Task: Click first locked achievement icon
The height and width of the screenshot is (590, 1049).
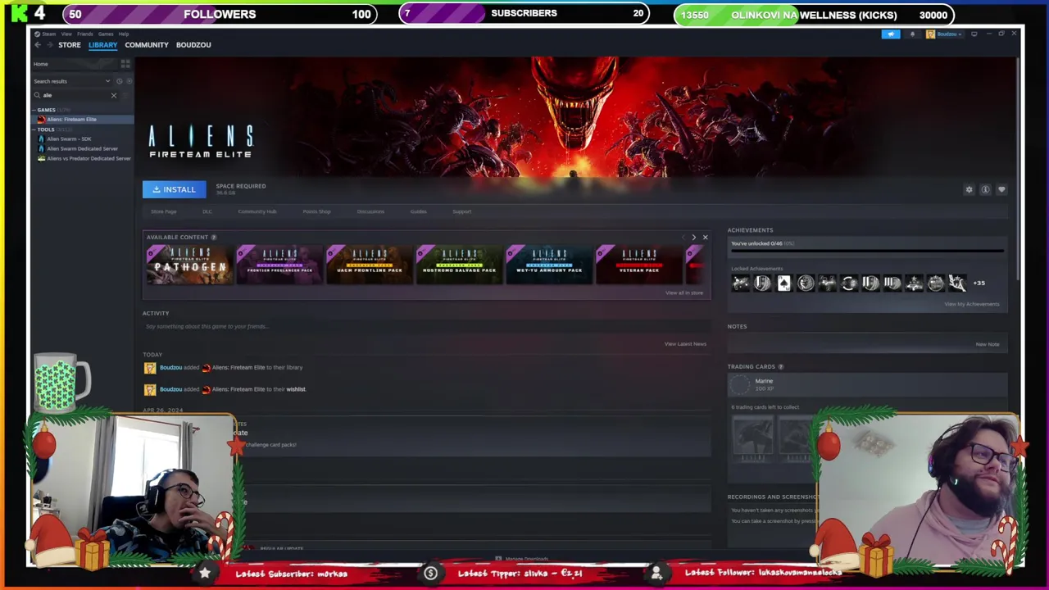Action: pos(741,284)
